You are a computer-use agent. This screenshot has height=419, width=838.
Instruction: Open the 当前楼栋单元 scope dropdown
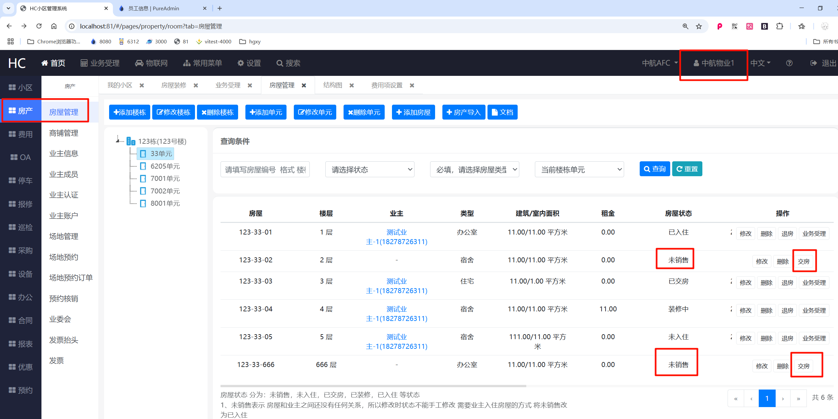pyautogui.click(x=579, y=170)
